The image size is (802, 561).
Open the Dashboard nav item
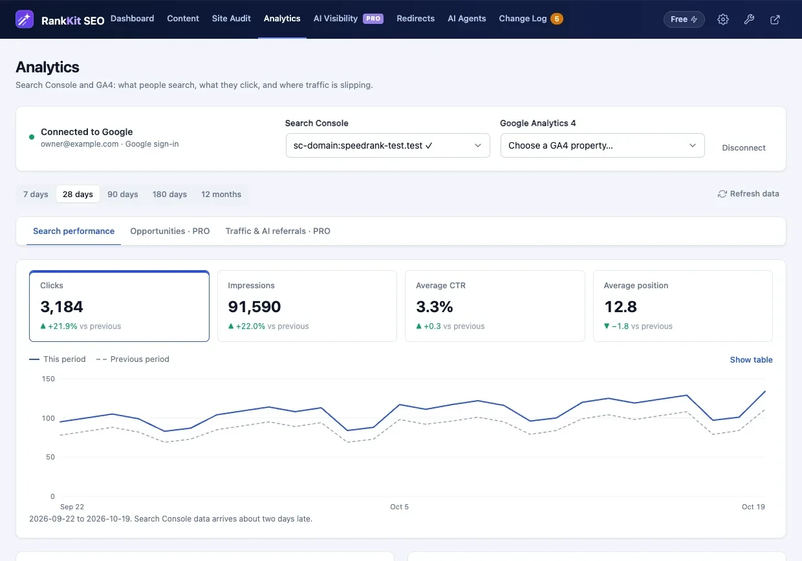[133, 19]
